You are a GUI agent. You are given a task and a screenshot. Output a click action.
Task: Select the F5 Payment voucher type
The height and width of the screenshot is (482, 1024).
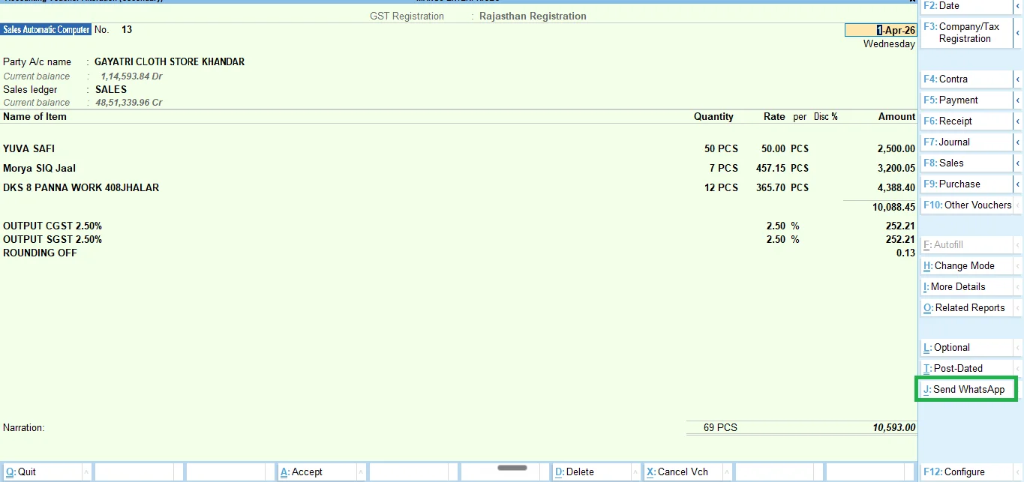tap(967, 100)
